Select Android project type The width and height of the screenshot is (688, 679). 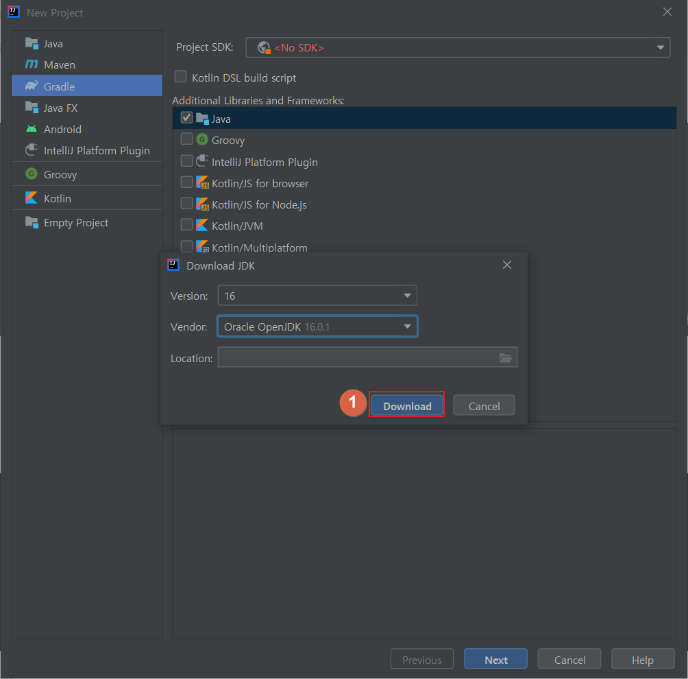(x=87, y=129)
